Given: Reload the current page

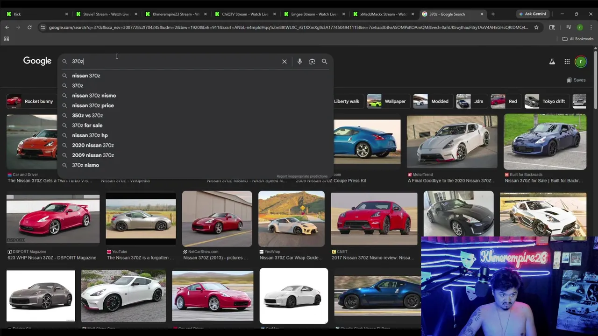Looking at the screenshot, I should tap(29, 28).
